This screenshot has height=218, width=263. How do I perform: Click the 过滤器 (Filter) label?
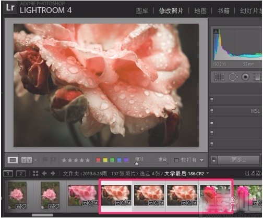[x=253, y=173]
